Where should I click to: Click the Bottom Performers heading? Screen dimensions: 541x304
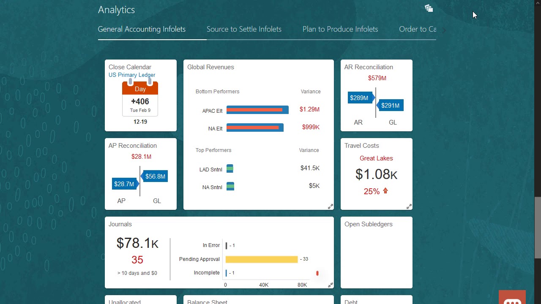[217, 92]
